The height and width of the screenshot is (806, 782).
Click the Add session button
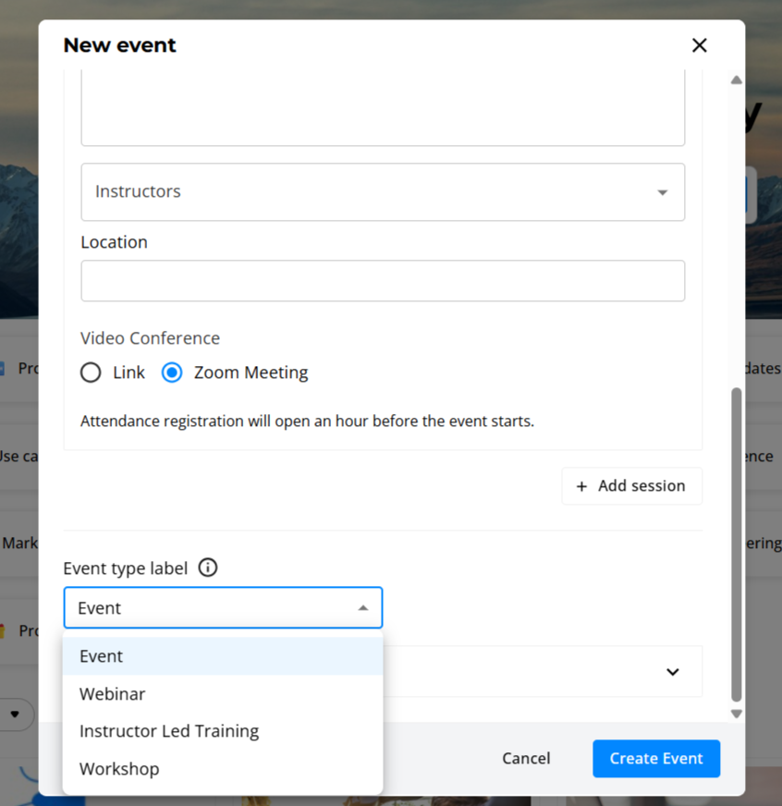[631, 486]
